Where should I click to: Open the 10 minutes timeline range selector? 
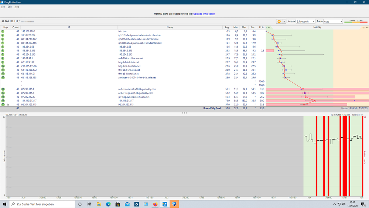click(x=347, y=115)
